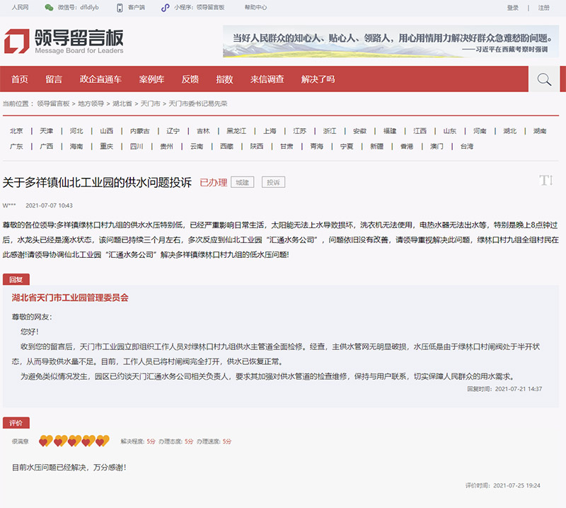Open 帮助中心 help center link

(x=255, y=8)
